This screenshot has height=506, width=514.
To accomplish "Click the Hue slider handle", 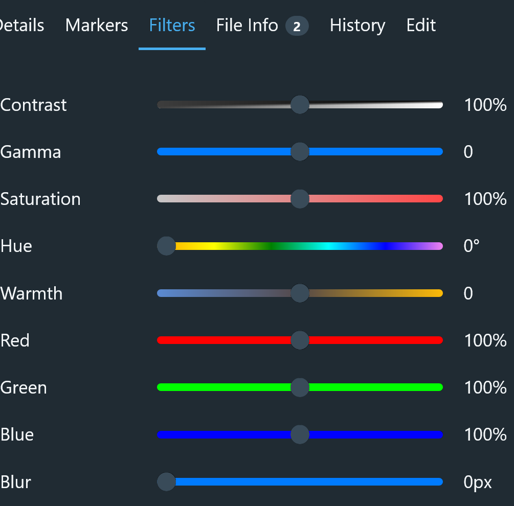I will click(167, 246).
